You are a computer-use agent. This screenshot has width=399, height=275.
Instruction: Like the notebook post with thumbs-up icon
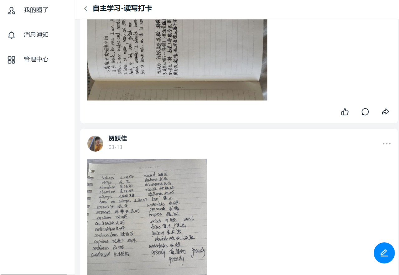(x=345, y=112)
